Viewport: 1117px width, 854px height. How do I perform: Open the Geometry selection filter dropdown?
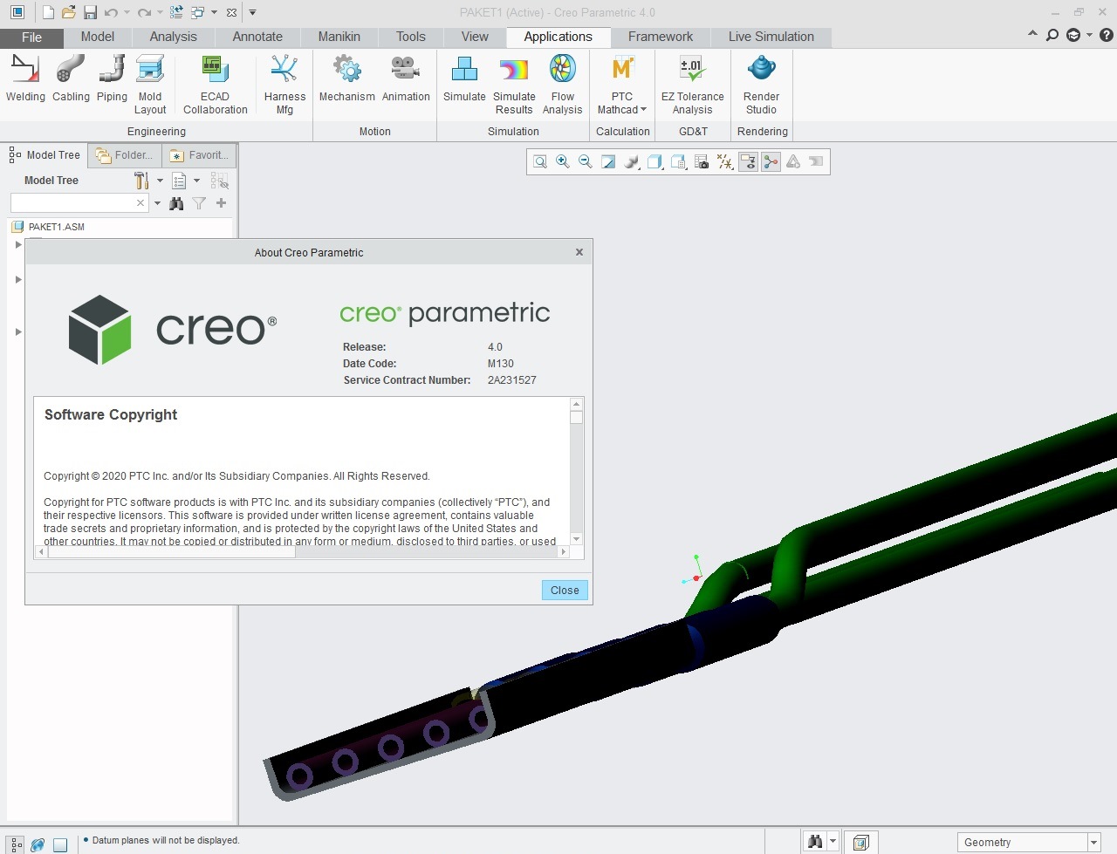coord(1093,843)
